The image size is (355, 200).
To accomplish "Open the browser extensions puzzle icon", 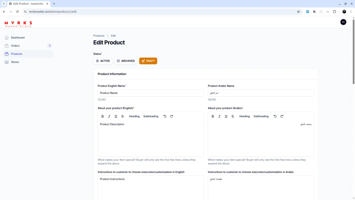I will [334, 12].
